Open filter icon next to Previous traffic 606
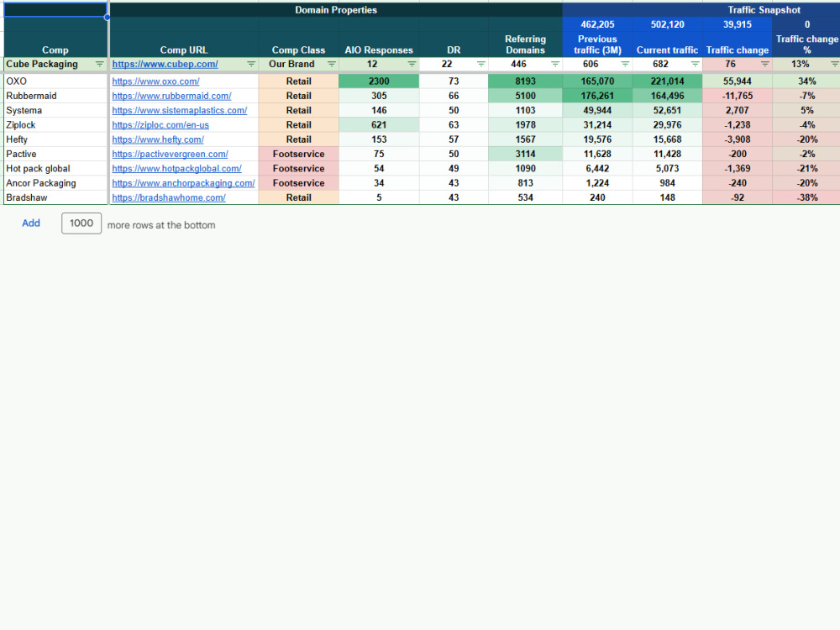This screenshot has height=630, width=840. coord(625,65)
